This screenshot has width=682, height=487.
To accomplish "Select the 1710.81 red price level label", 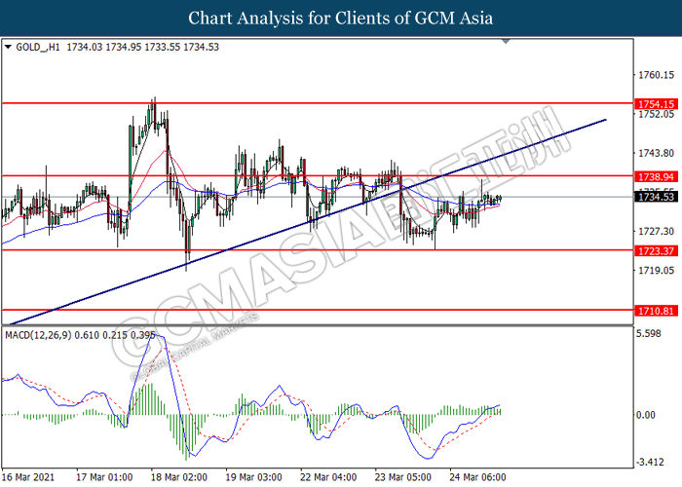I will 656,311.
